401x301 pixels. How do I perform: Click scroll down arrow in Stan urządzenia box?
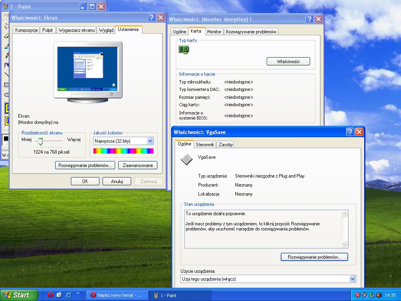[345, 245]
